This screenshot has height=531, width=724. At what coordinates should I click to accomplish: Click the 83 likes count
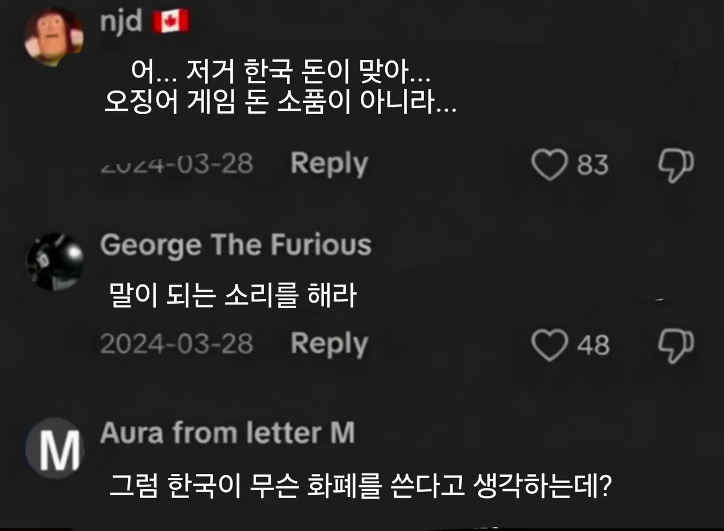pyautogui.click(x=592, y=165)
